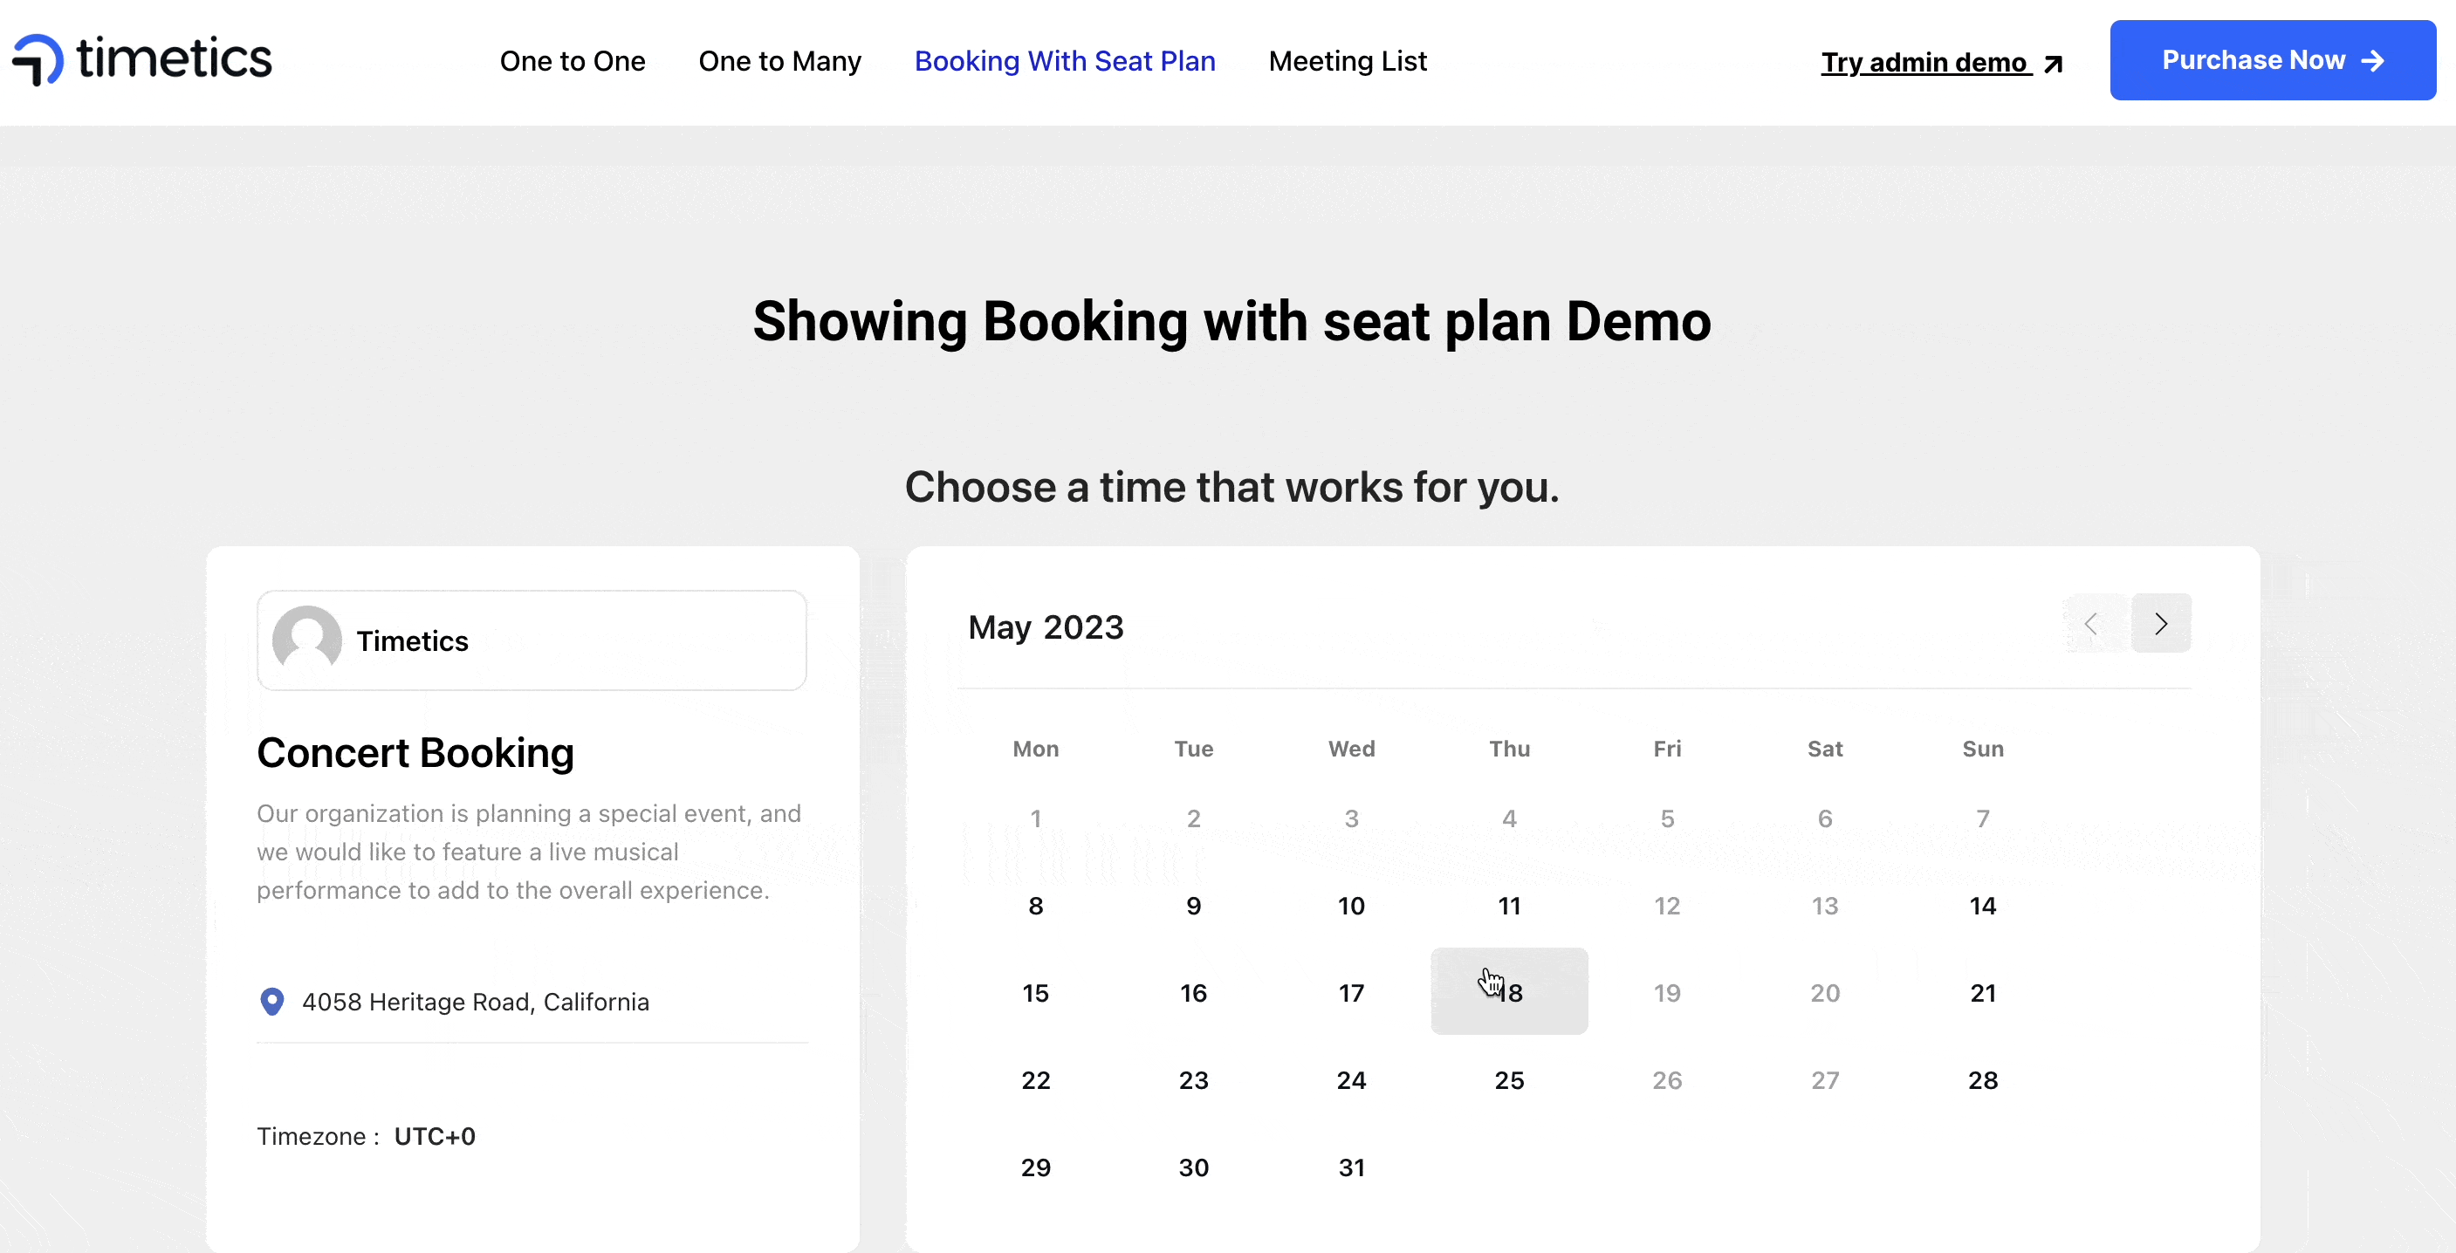Screen dimensions: 2456x1253
Task: Select the Meeting List navigation tab
Action: click(1347, 61)
